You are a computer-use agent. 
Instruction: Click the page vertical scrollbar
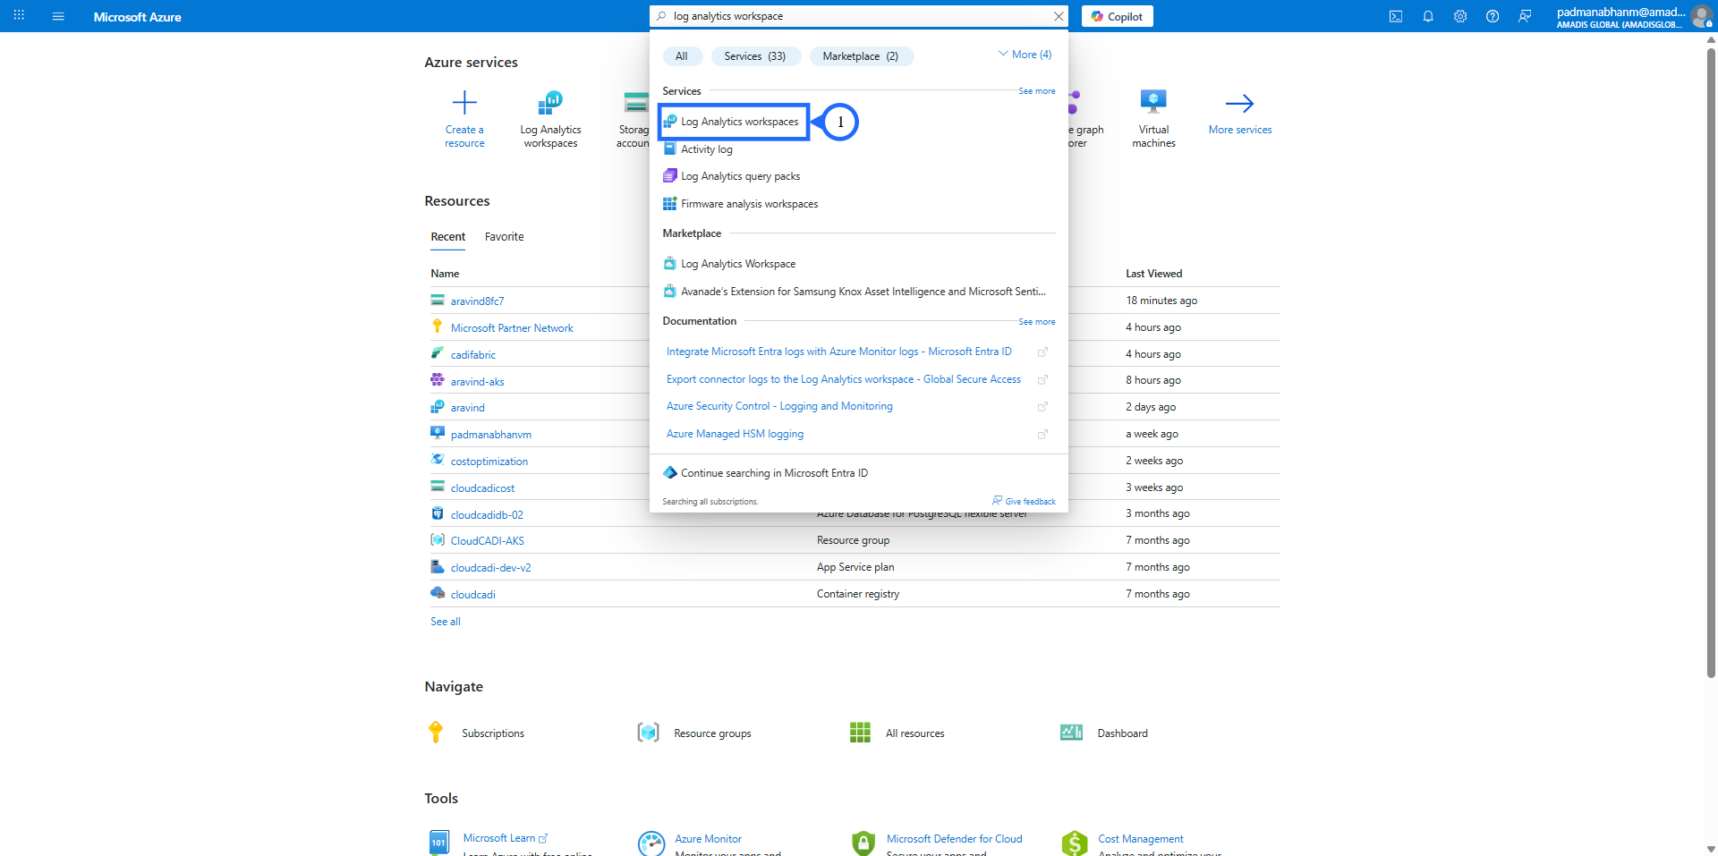(x=1711, y=358)
